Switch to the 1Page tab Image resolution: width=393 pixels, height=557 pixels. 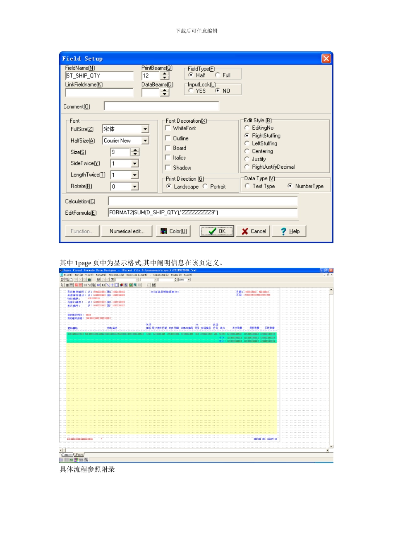(x=79, y=455)
